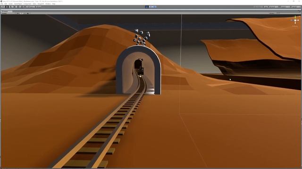Toggle the Global/Local handle rotation button
The width and height of the screenshot is (302, 169).
(37, 7)
